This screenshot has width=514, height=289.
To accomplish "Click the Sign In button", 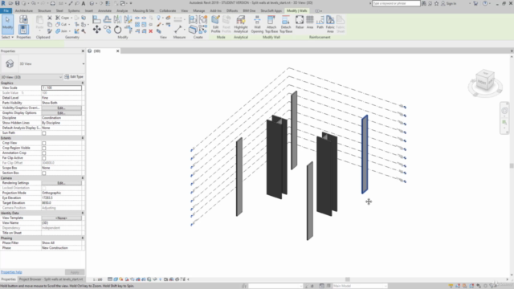I will 448,3.
